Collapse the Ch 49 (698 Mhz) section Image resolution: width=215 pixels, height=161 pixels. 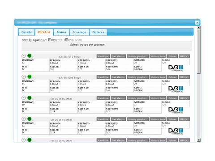click(x=24, y=76)
